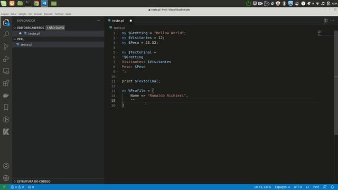Select teste.pl under Editores Abertos
The height and width of the screenshot is (190, 338).
34,33
